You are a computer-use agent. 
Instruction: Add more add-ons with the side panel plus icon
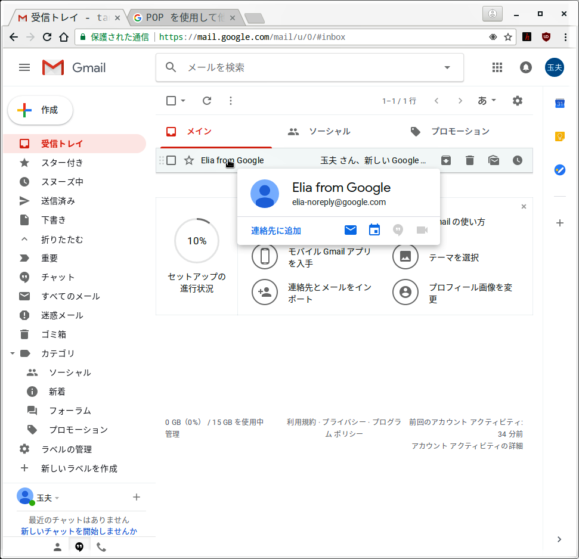560,223
